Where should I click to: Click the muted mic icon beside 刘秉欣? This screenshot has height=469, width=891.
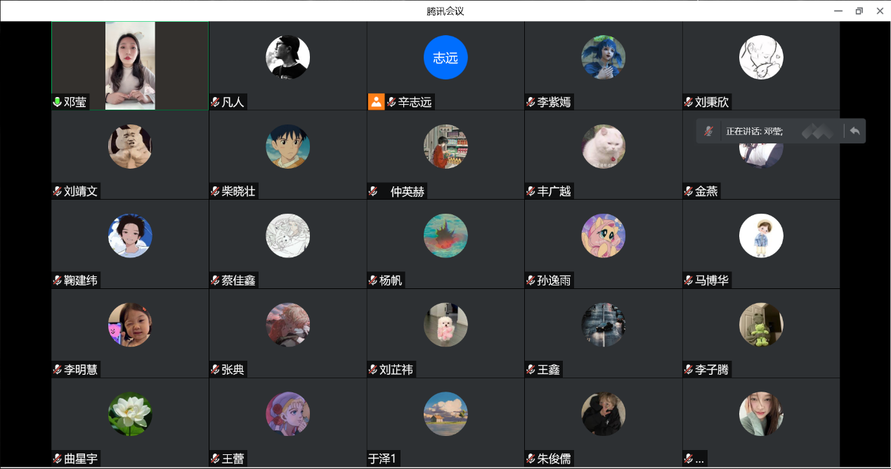(689, 102)
